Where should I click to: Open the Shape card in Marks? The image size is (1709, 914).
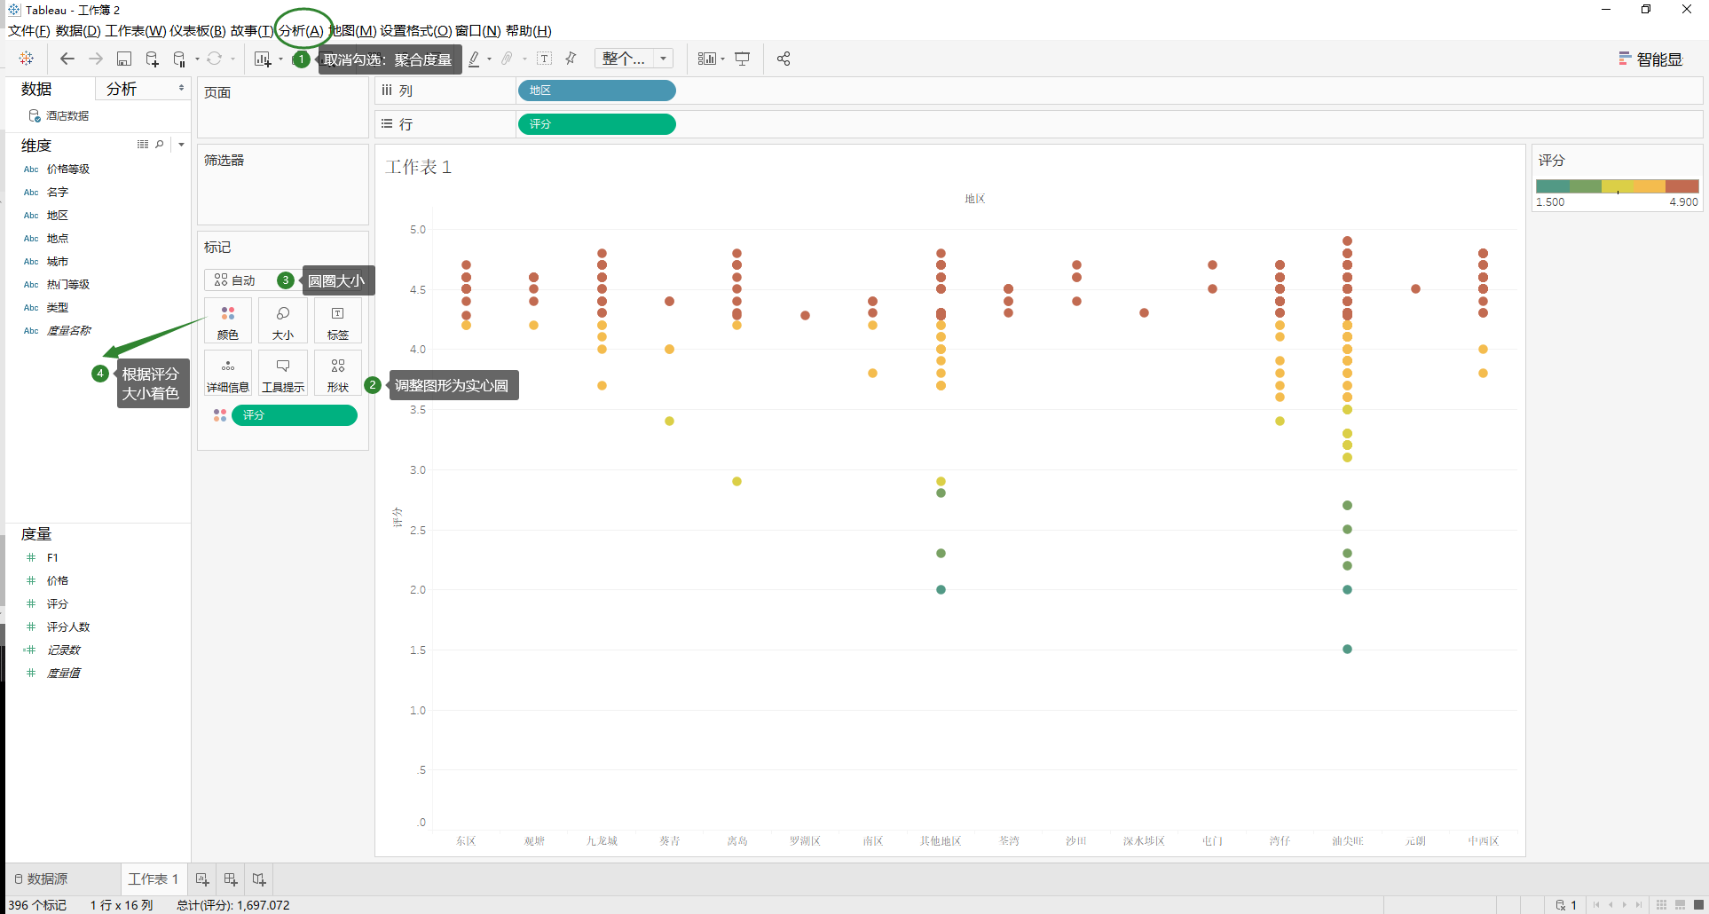tap(338, 374)
